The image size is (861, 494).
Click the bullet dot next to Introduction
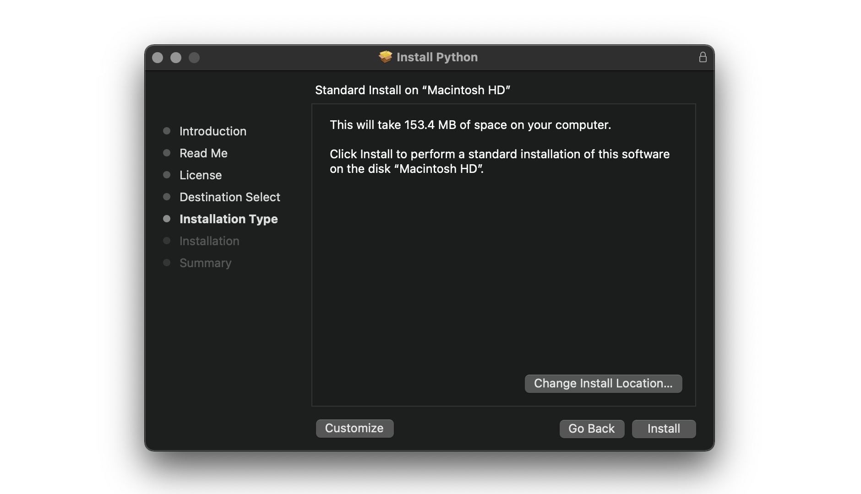pos(167,131)
